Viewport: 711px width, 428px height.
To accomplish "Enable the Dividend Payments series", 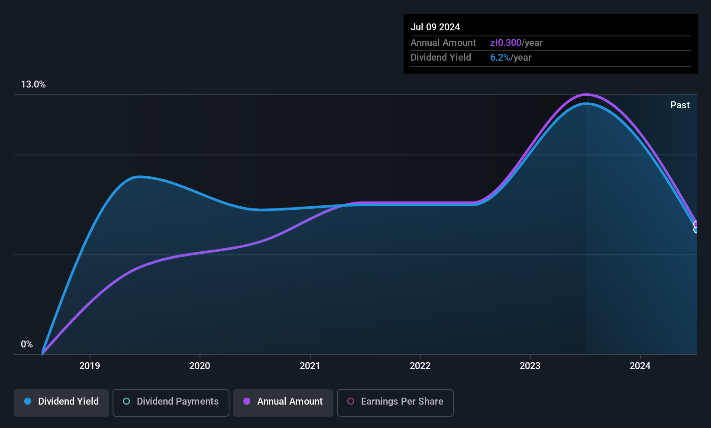I will tap(171, 403).
